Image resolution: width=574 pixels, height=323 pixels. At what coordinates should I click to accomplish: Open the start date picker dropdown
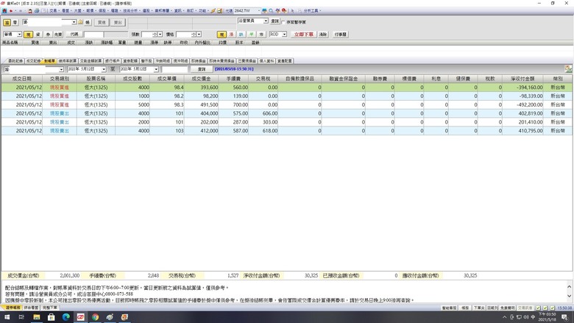[104, 69]
